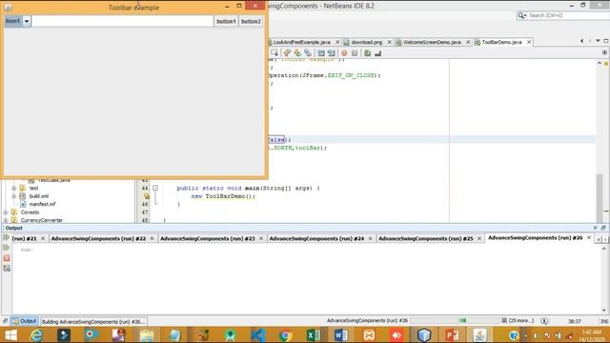This screenshot has height=343, width=610.
Task: Click the Building AdvanceSwingComponents status text
Action: (93, 322)
